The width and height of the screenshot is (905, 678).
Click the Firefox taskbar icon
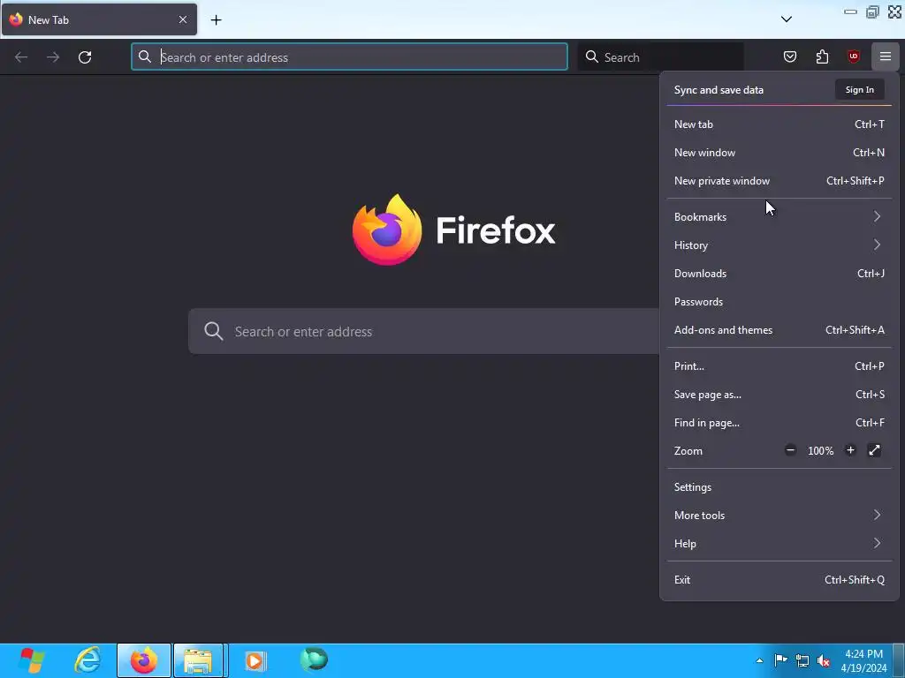tap(144, 660)
